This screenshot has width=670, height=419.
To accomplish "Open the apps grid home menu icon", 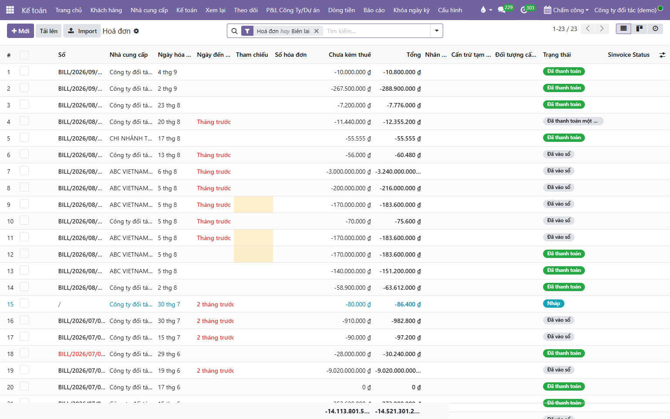I will tap(10, 10).
